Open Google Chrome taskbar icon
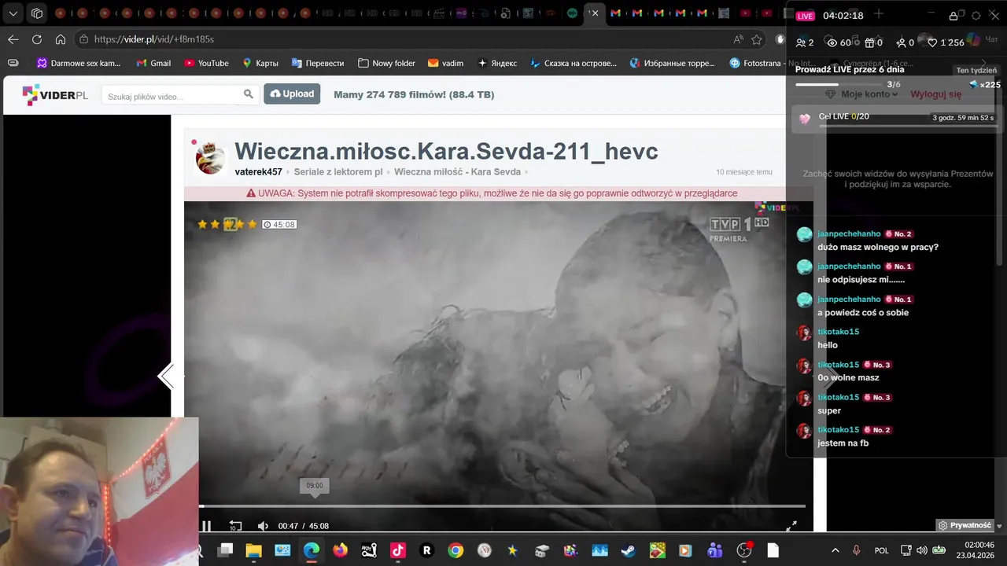This screenshot has width=1007, height=566. coord(456,550)
